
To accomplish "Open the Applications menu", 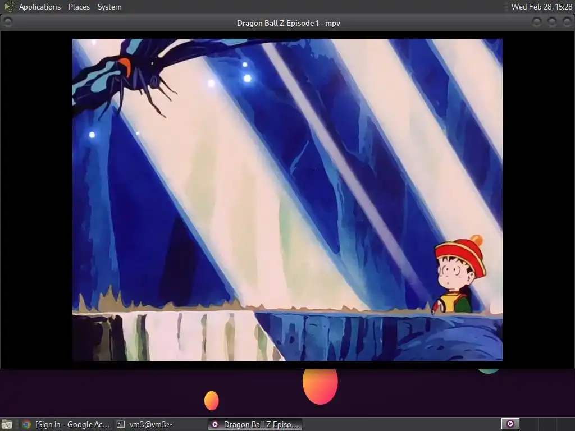I will tap(40, 7).
